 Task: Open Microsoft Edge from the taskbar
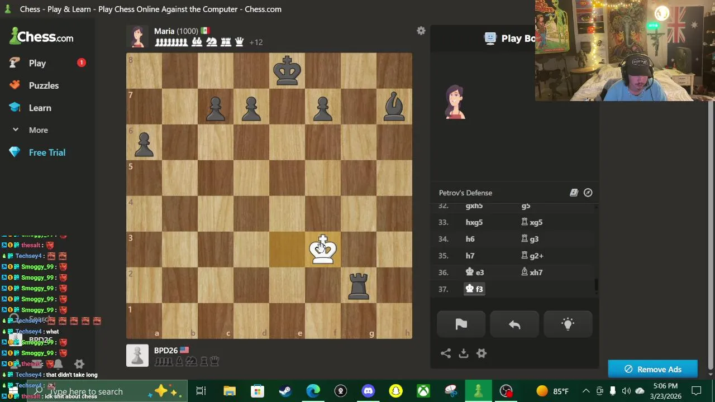(313, 391)
